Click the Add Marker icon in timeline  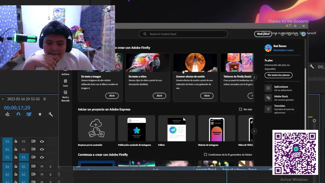[x=40, y=114]
